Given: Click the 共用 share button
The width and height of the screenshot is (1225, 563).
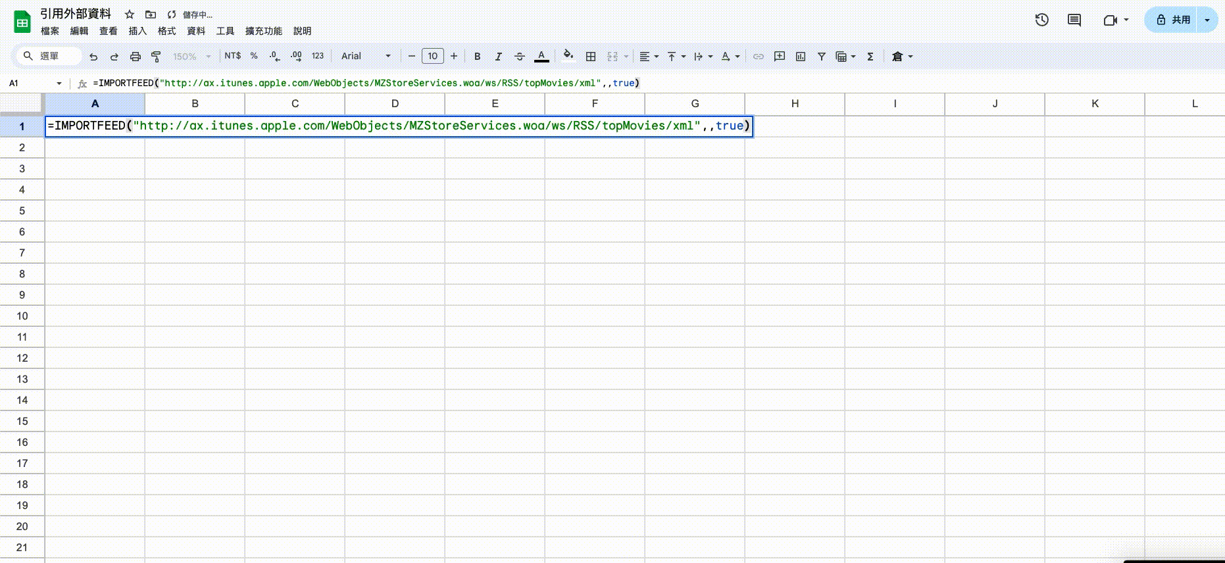Looking at the screenshot, I should coord(1172,20).
